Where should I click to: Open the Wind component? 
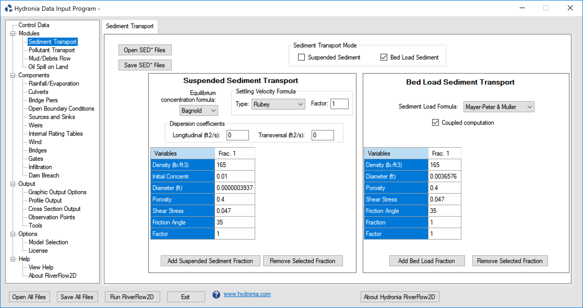click(35, 142)
